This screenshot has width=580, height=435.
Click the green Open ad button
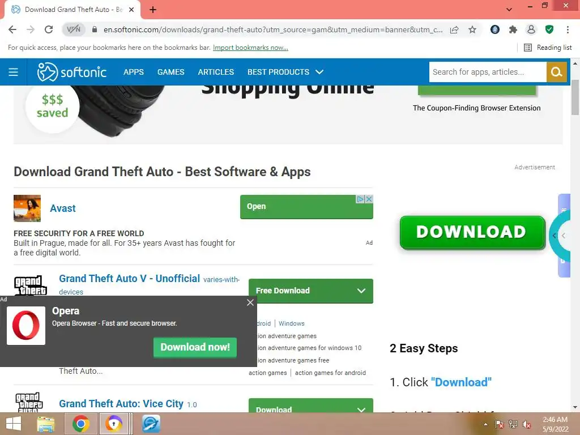click(306, 206)
